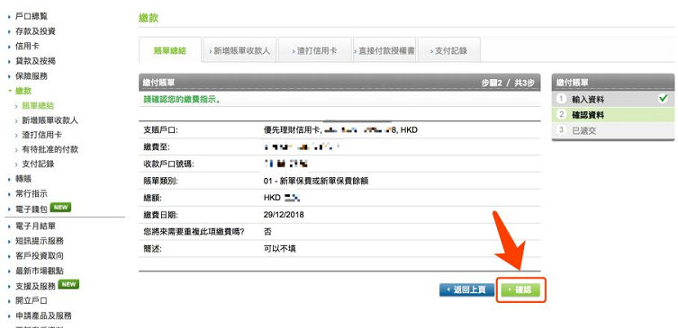Expand 戶口總覽 in sidebar
Screen dimensions: 678x328
32,16
